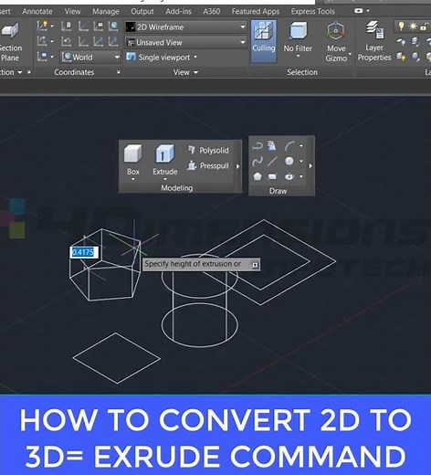Screen dimensions: 431x475
Task: Expand Draw panel flyout arrow
Action: (x=310, y=166)
